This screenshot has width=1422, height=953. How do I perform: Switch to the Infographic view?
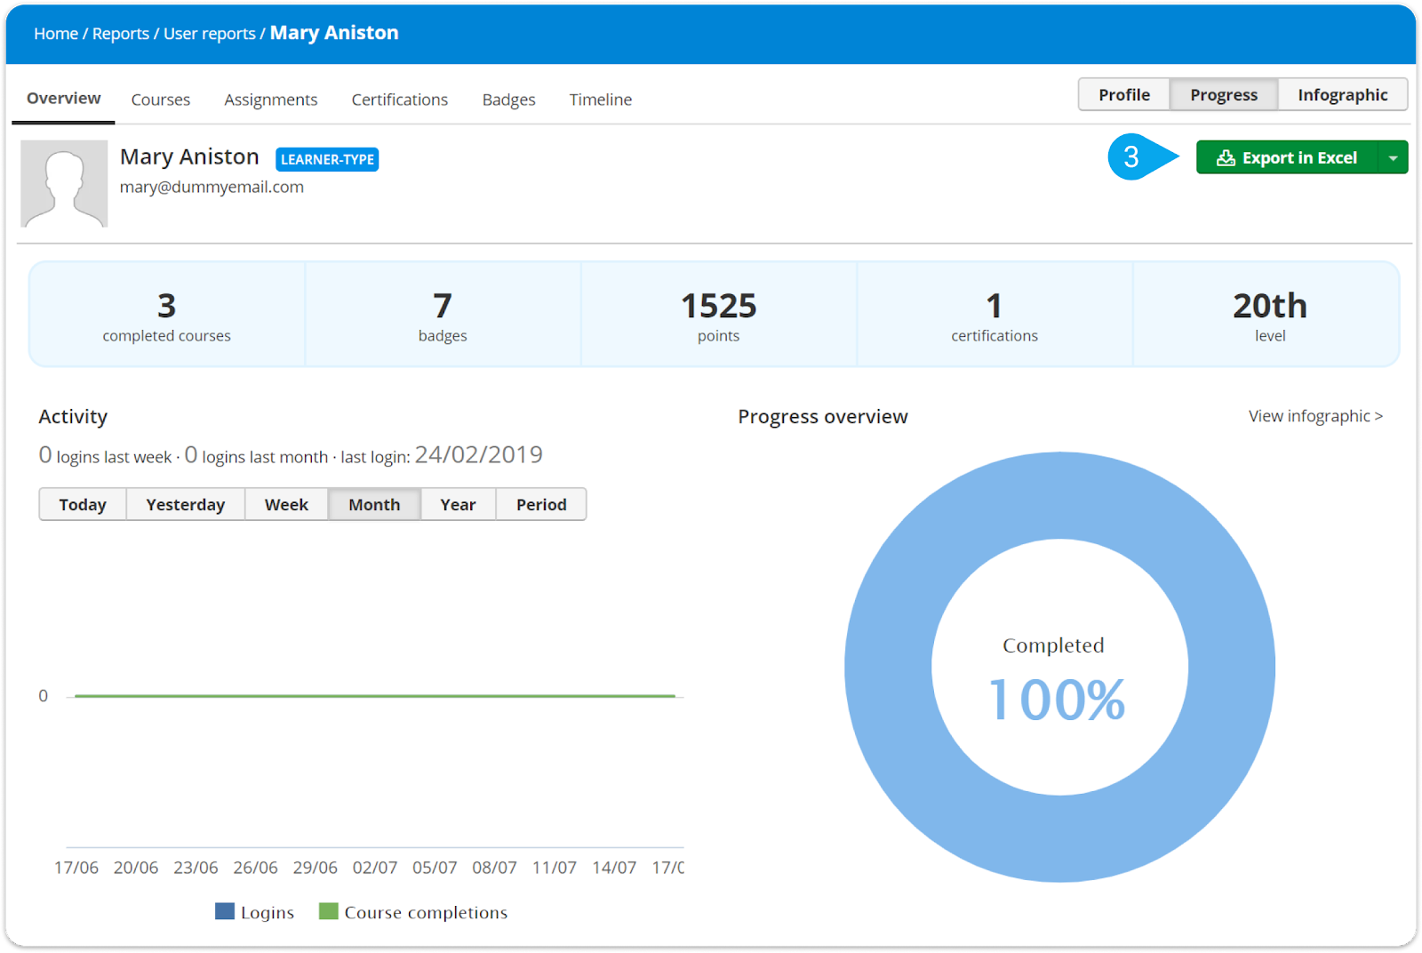[x=1342, y=94]
